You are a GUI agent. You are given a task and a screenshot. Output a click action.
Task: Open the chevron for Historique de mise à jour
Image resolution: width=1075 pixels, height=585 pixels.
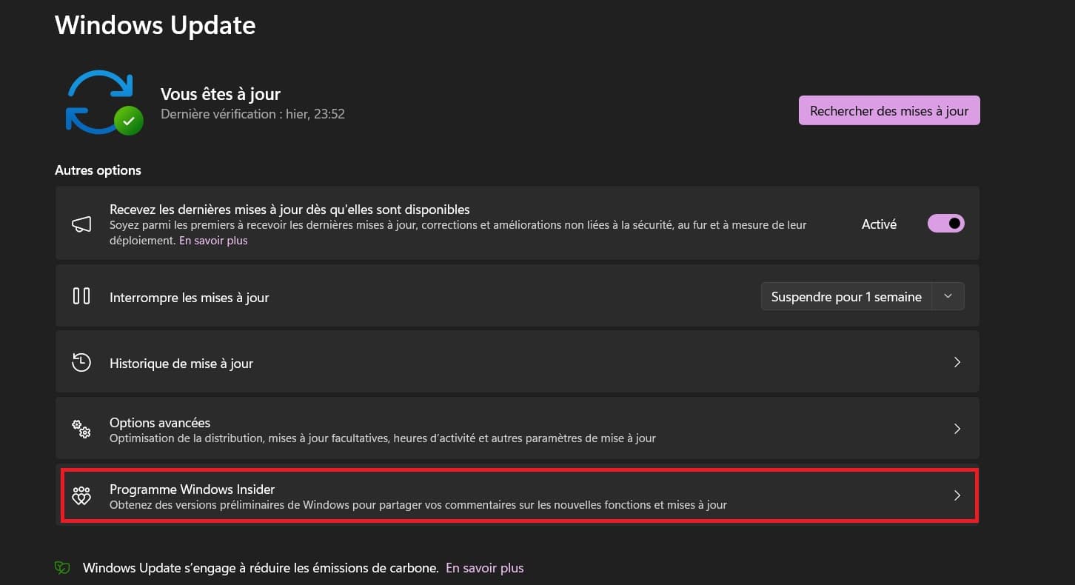pos(957,362)
